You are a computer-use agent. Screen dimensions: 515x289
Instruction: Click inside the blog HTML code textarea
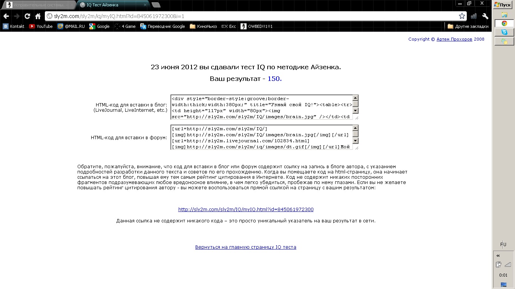tap(262, 107)
